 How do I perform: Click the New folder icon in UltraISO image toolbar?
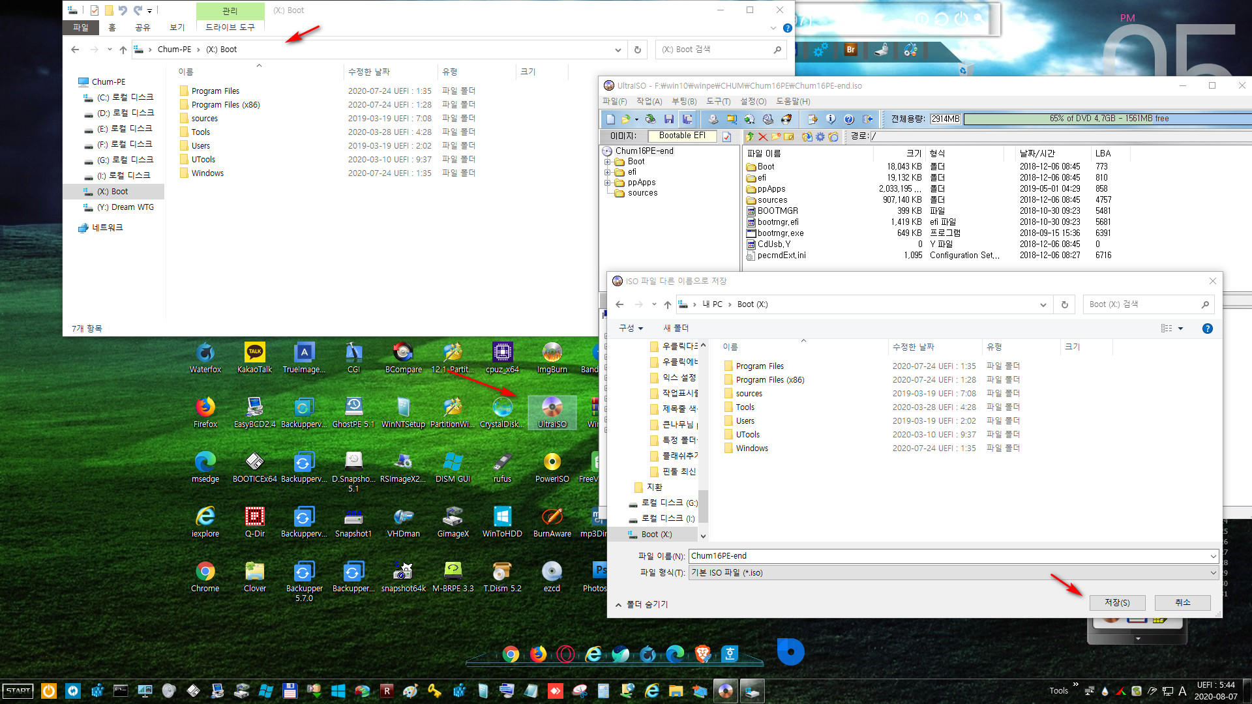[x=776, y=136]
